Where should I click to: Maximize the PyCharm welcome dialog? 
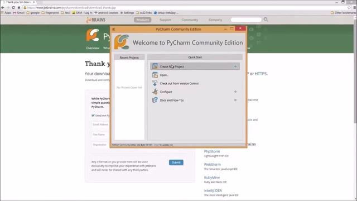click(232, 28)
